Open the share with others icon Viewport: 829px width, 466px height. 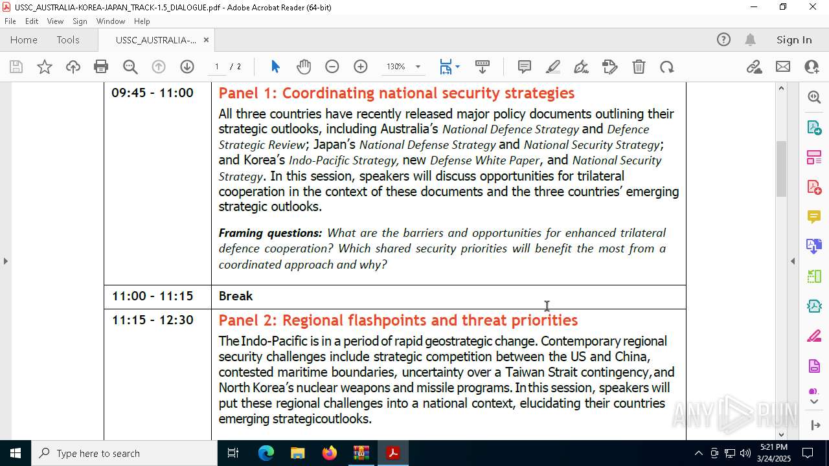click(x=812, y=67)
